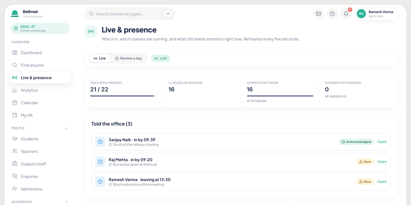Open My HR page
The image size is (411, 205).
[40, 115]
